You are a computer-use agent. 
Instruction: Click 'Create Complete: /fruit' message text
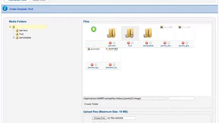tap(21, 9)
